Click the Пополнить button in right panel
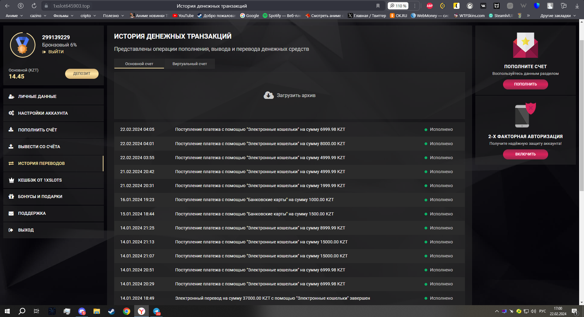Screen dimensions: 584x317 [x=526, y=84]
